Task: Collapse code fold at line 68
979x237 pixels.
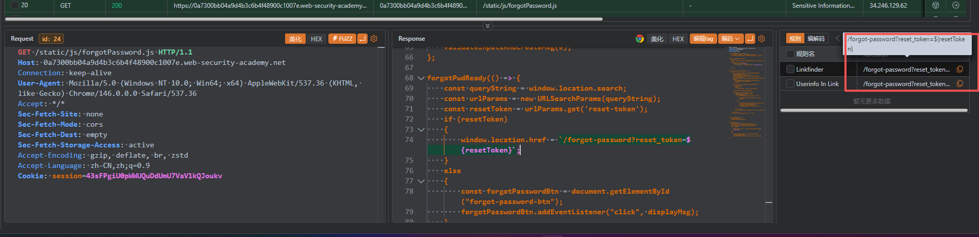Action: tap(421, 78)
